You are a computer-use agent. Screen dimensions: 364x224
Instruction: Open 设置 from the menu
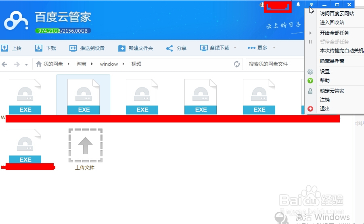point(325,72)
